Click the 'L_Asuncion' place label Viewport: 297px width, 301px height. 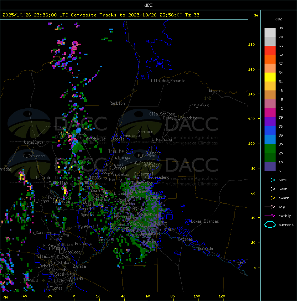[x=162, y=139]
